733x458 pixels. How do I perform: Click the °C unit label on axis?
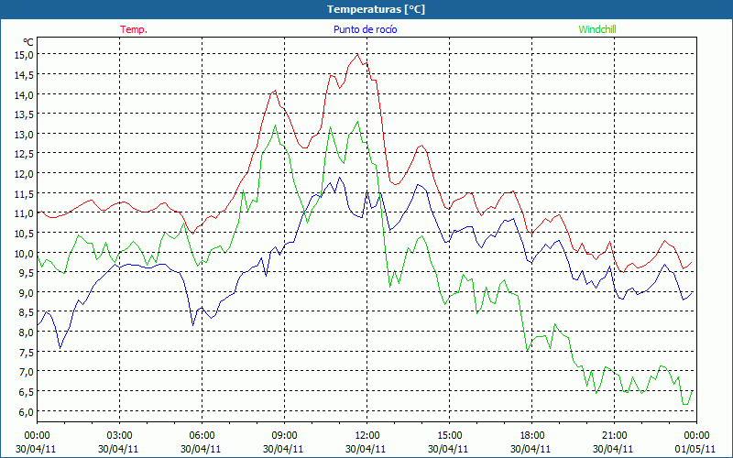[x=28, y=42]
